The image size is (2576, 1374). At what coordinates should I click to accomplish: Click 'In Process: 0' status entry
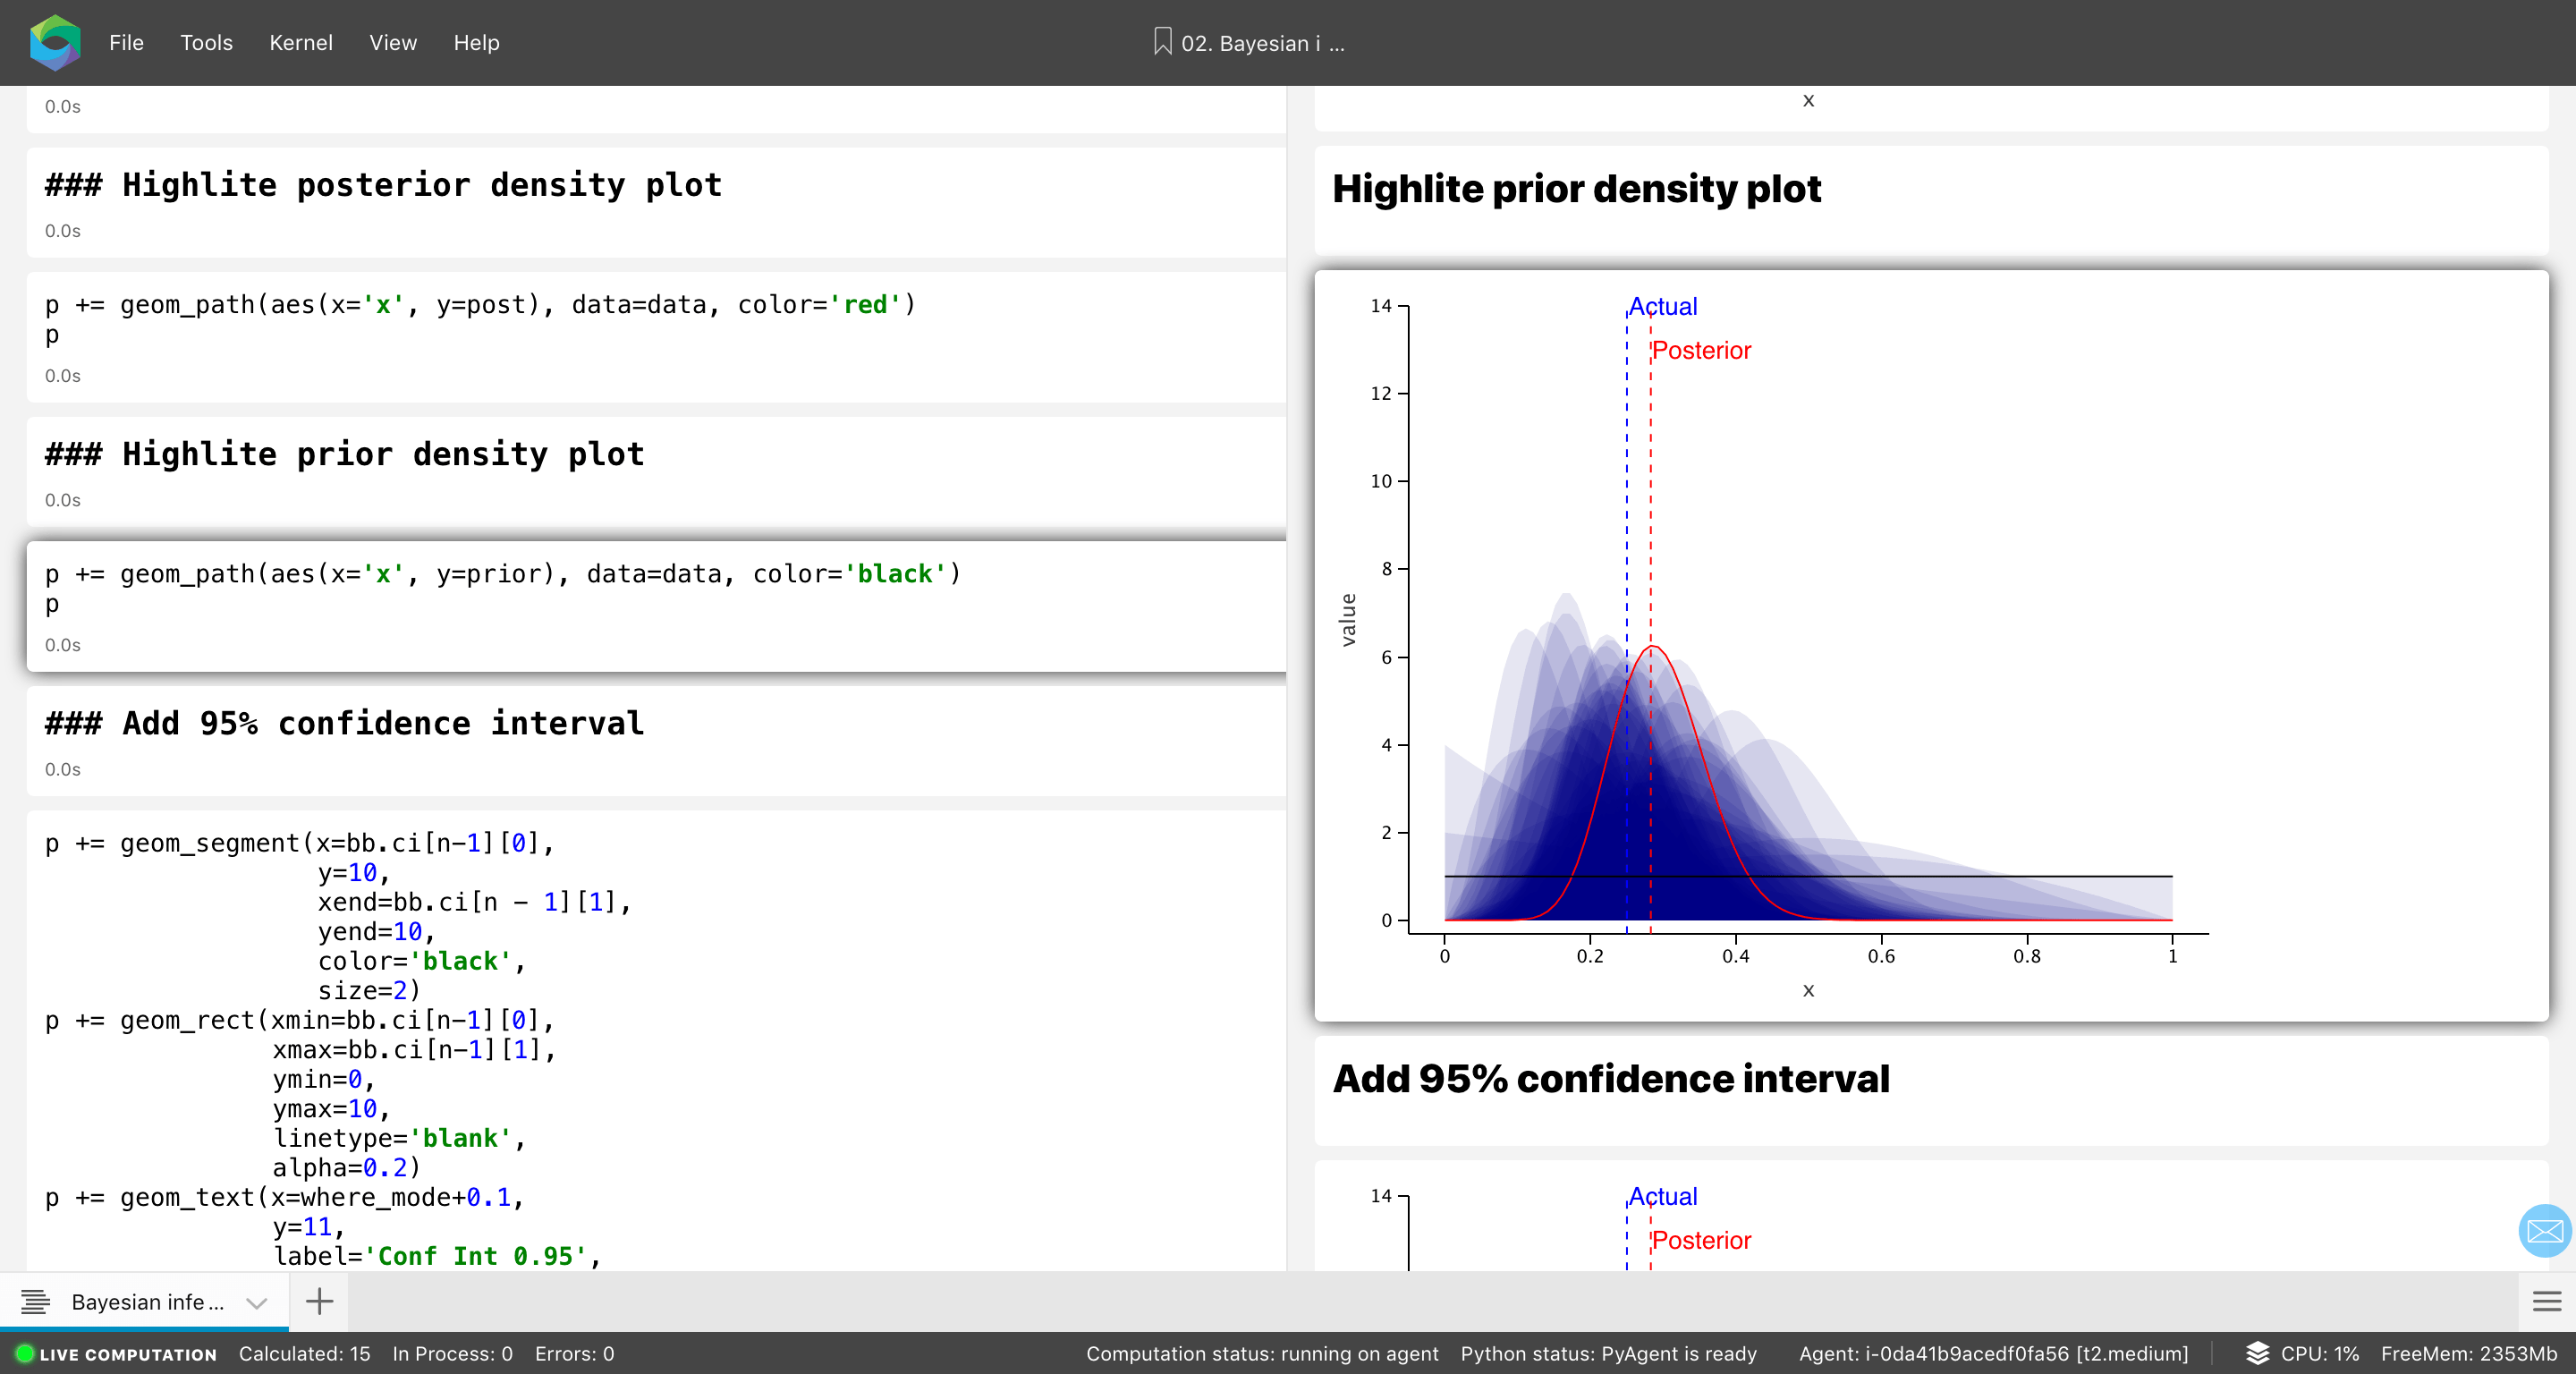(452, 1354)
